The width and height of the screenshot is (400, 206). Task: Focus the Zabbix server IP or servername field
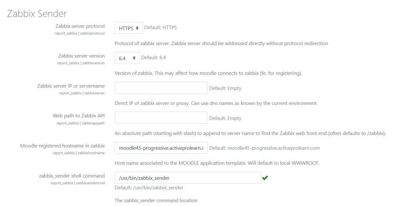coord(161,88)
